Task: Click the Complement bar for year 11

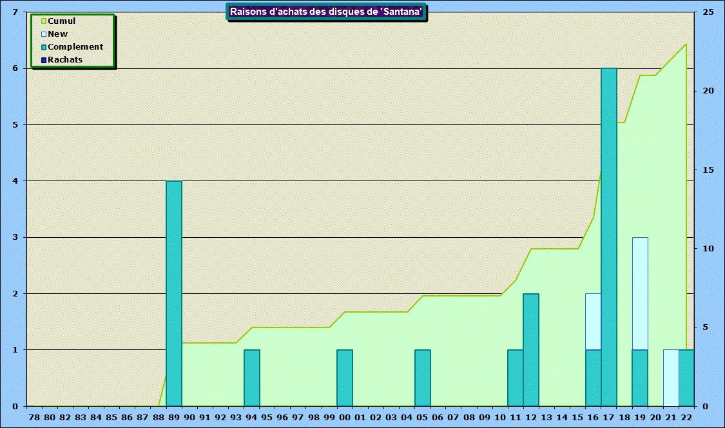Action: tap(516, 378)
